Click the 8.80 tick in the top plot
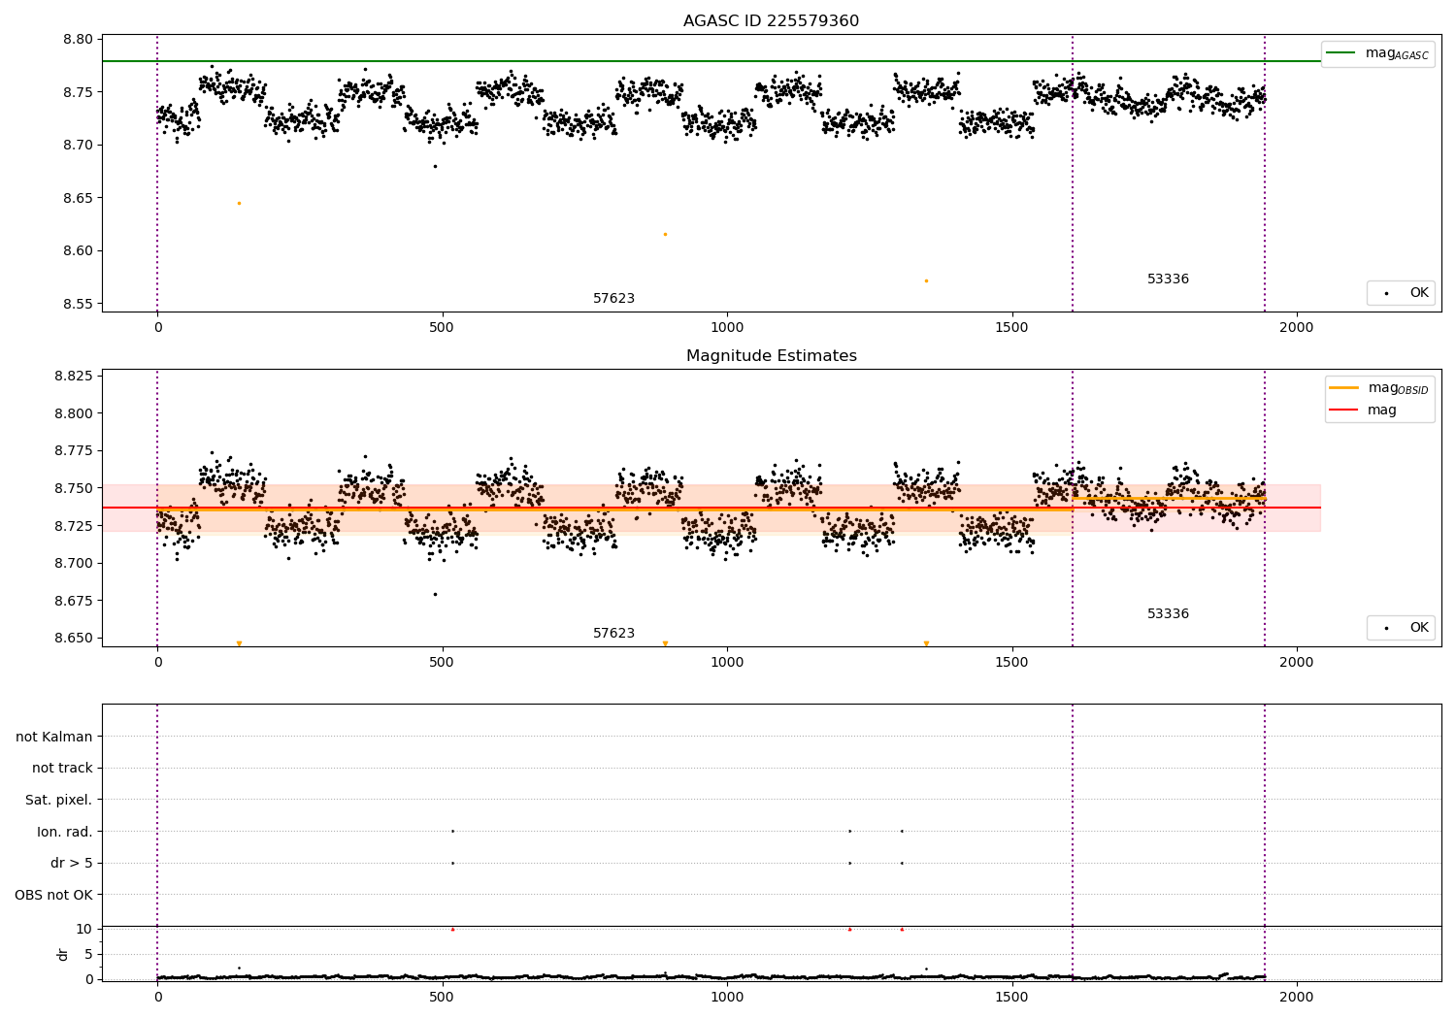This screenshot has height=1019, width=1456. coord(78,40)
